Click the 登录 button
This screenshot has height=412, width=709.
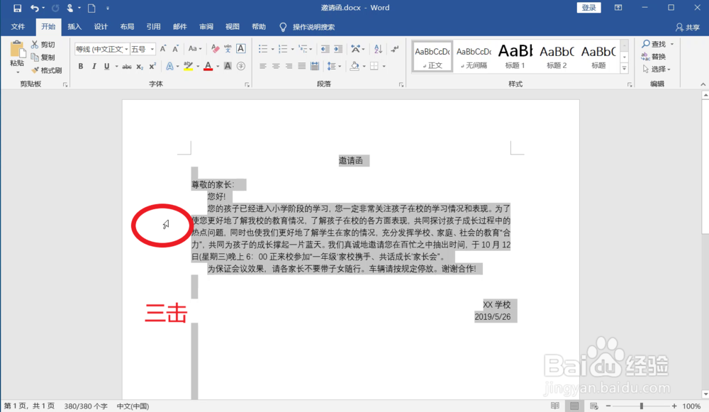click(x=588, y=7)
